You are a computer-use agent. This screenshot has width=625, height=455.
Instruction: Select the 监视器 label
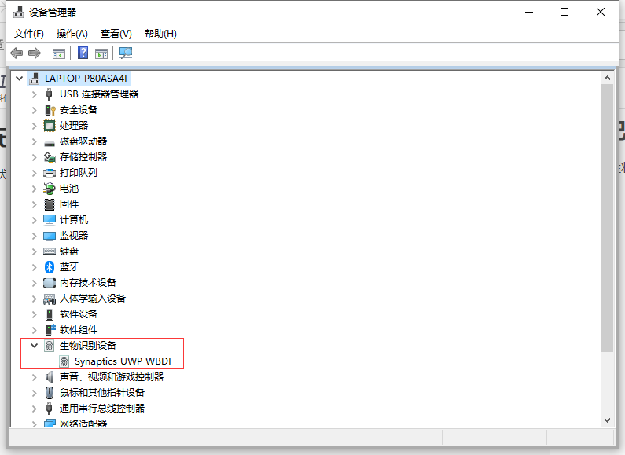click(x=74, y=236)
